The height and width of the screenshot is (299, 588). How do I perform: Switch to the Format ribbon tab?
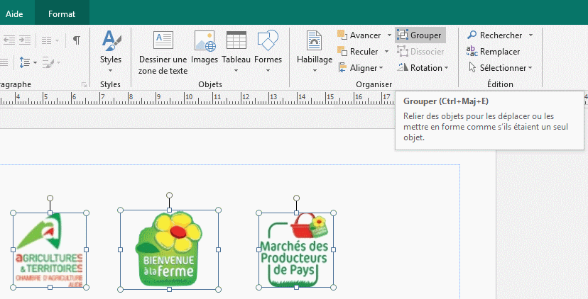62,13
